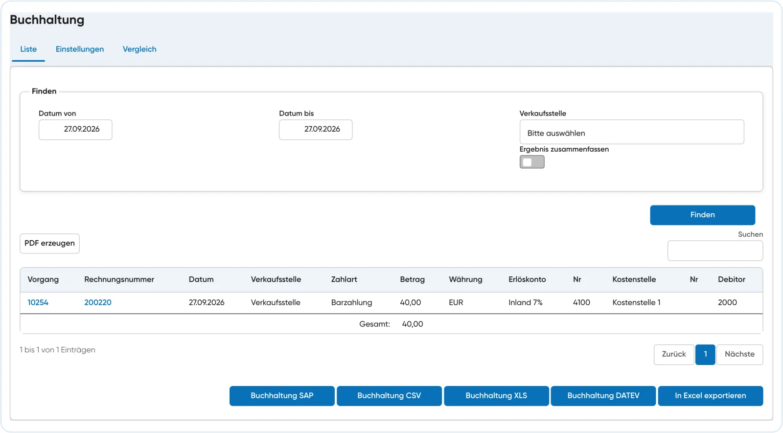Click the Gesamt total 40,00
Image resolution: width=783 pixels, height=433 pixels.
click(x=413, y=324)
